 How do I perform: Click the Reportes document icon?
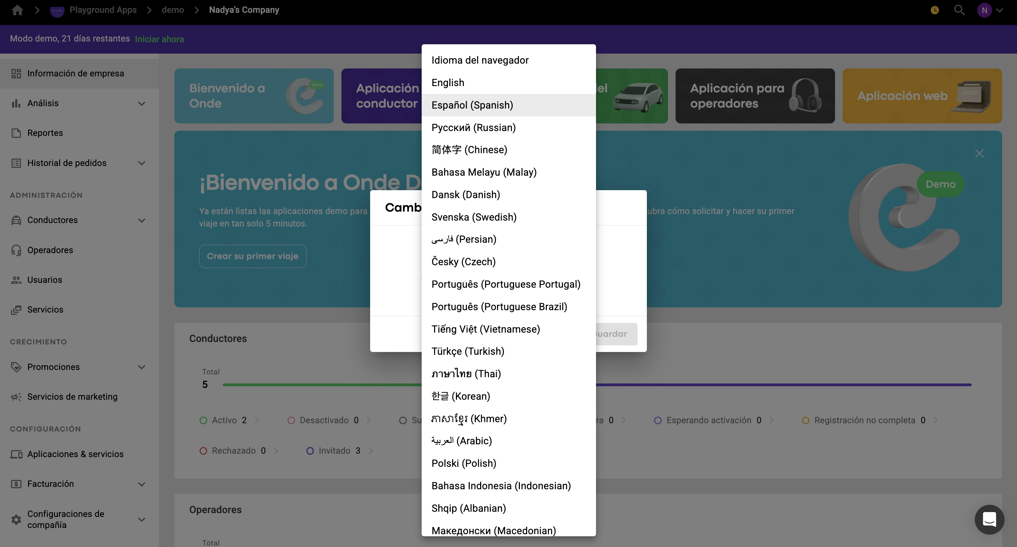coord(16,133)
